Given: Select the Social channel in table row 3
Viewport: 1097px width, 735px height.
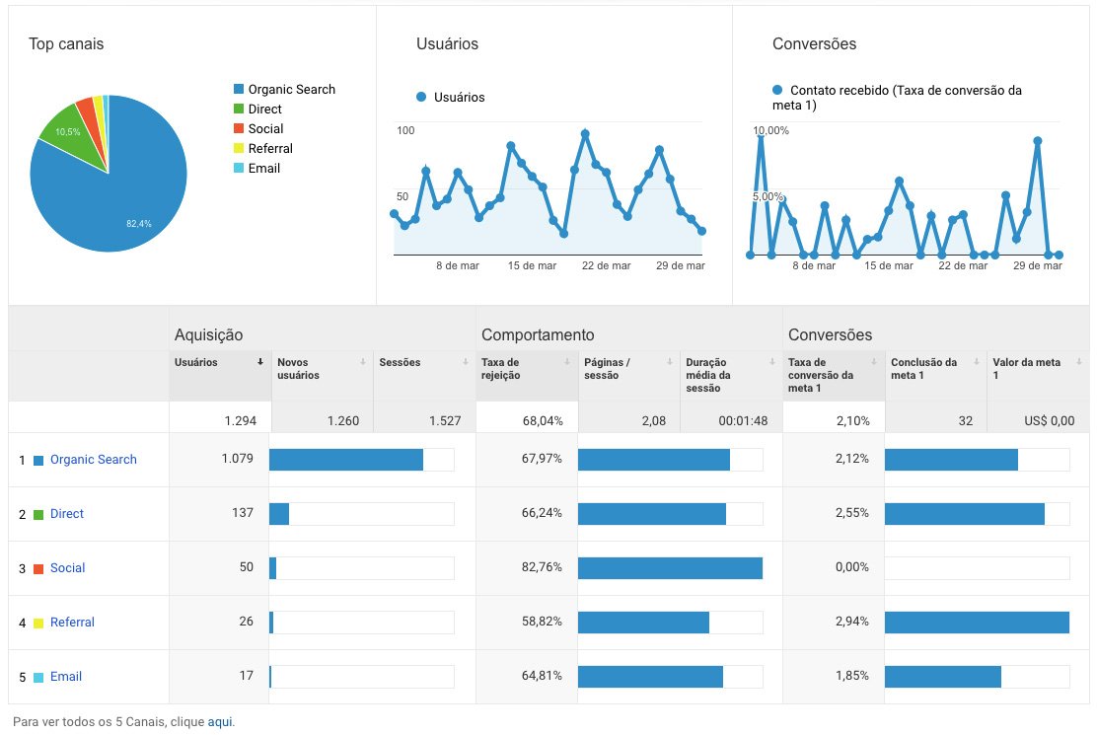Looking at the screenshot, I should click(68, 568).
